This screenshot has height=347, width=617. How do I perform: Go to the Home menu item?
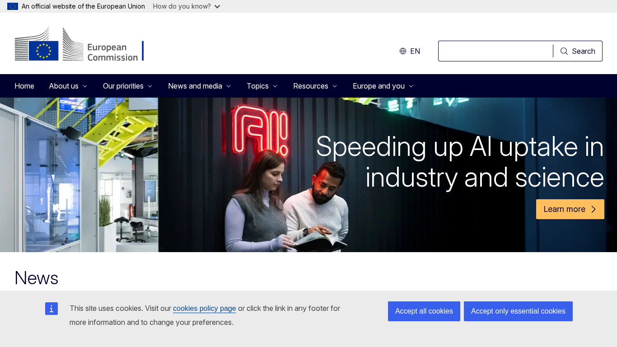pyautogui.click(x=24, y=86)
